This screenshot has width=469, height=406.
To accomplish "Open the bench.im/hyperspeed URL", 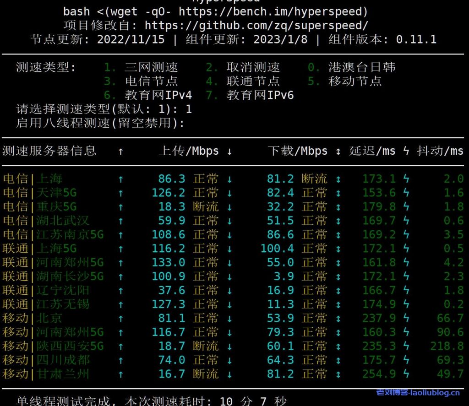I will pyautogui.click(x=273, y=11).
